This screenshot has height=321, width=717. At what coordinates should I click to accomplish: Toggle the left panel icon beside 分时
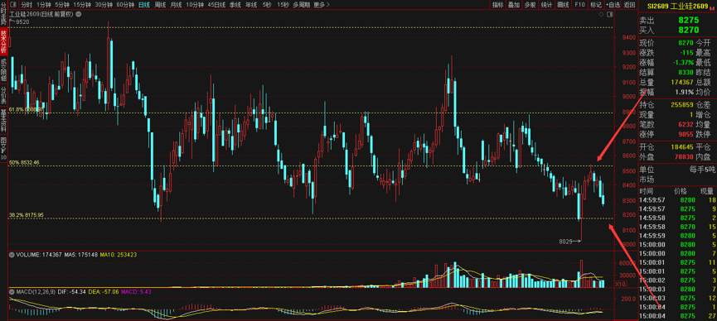tap(12, 5)
